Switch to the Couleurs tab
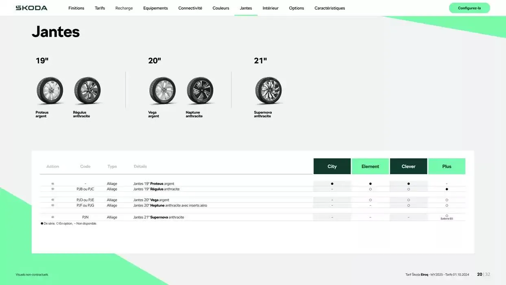506x285 pixels. click(221, 8)
